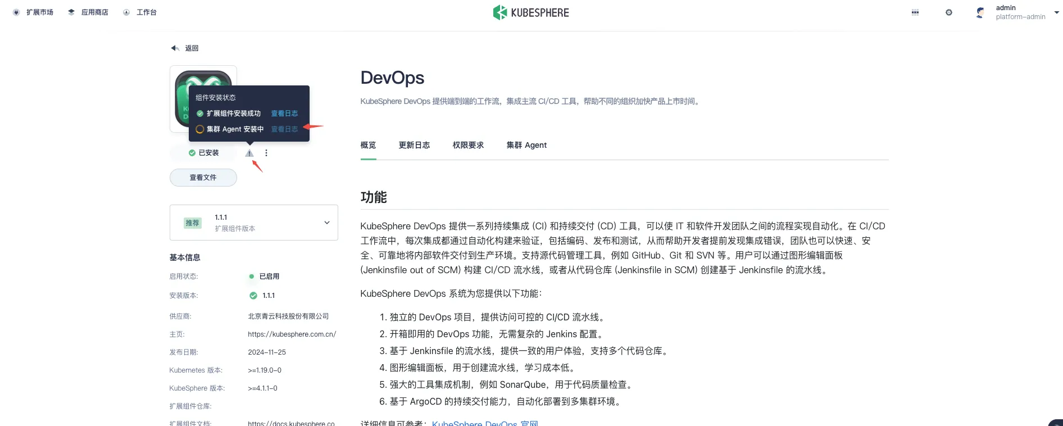Expand the 1.1.1 version selector
This screenshot has height=426, width=1063.
coord(254,223)
